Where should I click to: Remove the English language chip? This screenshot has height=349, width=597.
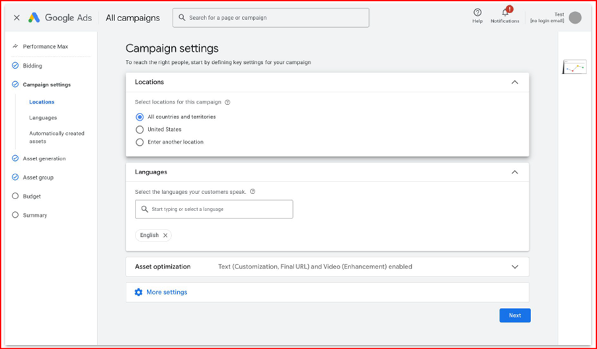tap(165, 235)
